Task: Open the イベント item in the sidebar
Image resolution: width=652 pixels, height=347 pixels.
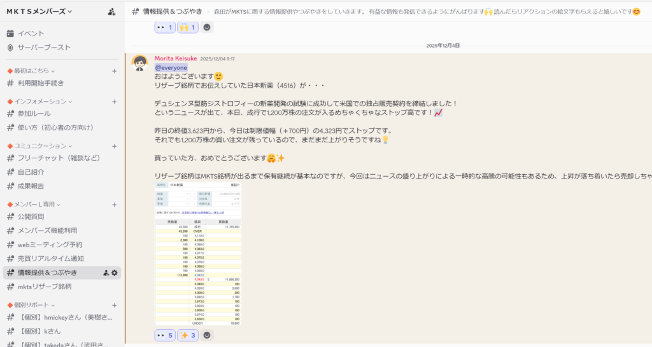Action: [31, 34]
